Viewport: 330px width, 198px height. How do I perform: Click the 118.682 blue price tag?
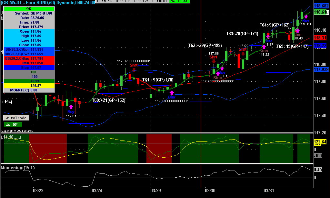[x=321, y=6]
